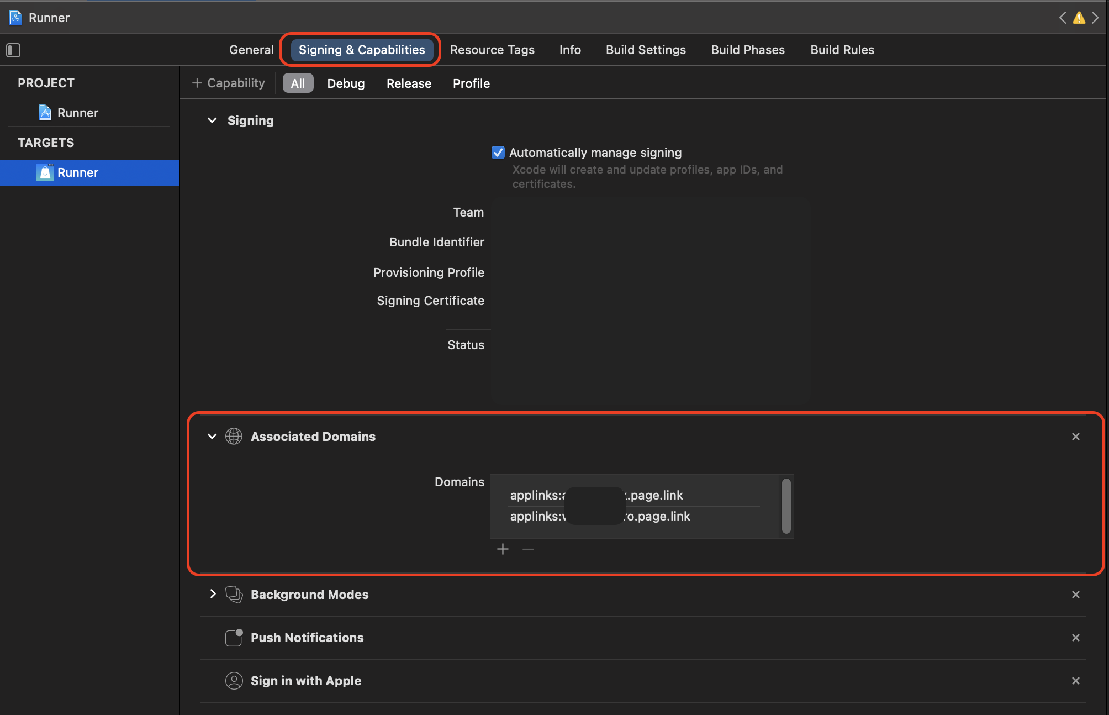Toggle the targets list sidebar icon
This screenshot has width=1109, height=715.
point(13,50)
